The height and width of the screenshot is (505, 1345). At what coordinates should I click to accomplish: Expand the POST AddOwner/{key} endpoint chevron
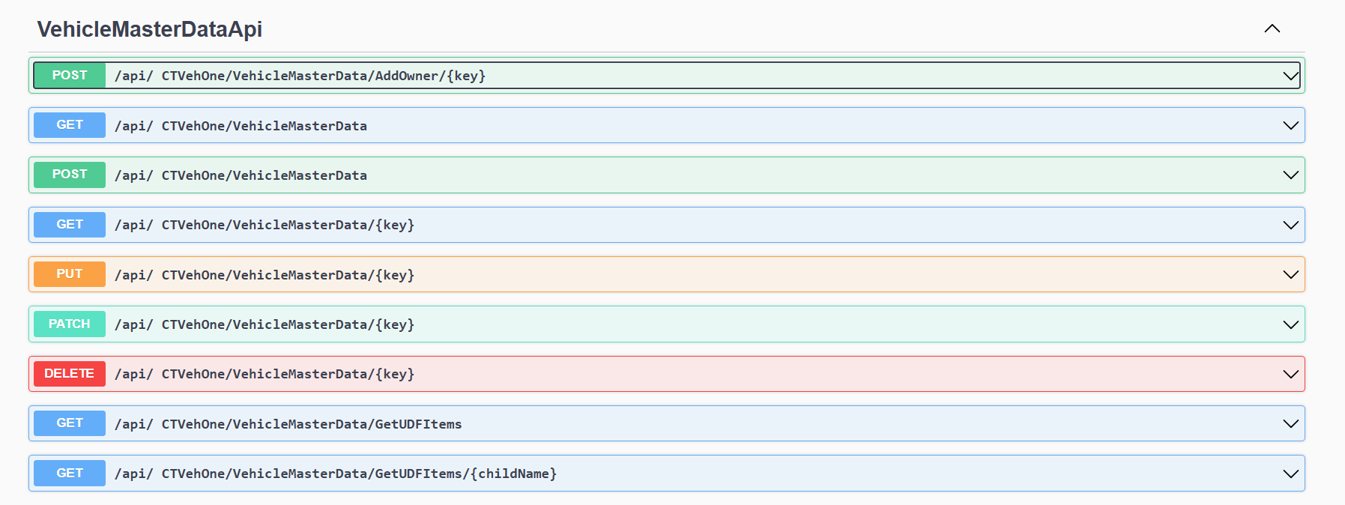click(x=1290, y=76)
